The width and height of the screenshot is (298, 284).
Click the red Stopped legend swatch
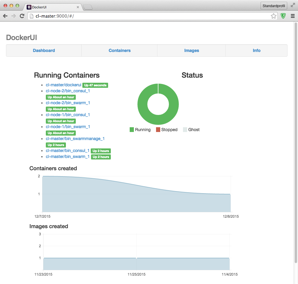[158, 130]
